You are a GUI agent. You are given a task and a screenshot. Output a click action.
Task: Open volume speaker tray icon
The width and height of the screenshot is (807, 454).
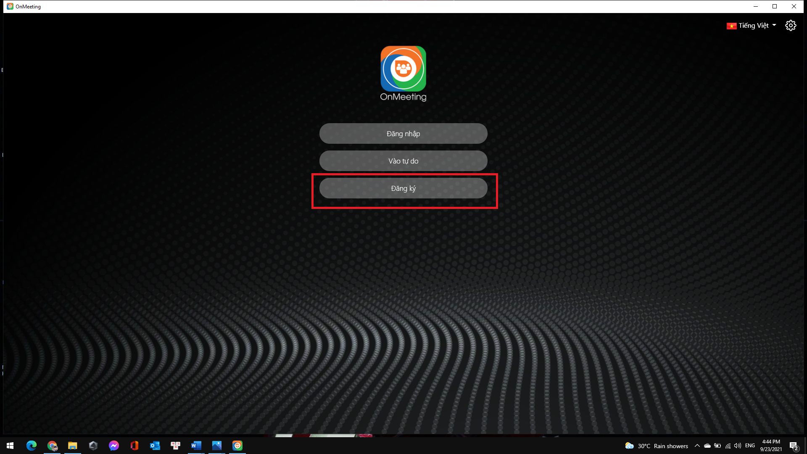click(x=738, y=446)
